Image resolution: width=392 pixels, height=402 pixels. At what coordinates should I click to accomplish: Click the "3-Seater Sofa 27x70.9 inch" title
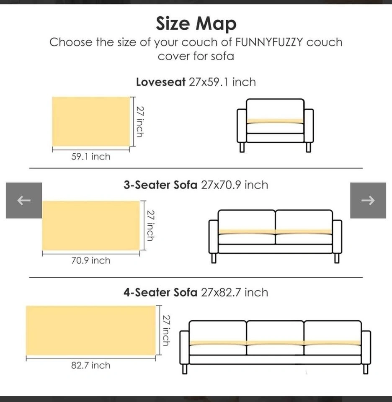pyautogui.click(x=196, y=185)
